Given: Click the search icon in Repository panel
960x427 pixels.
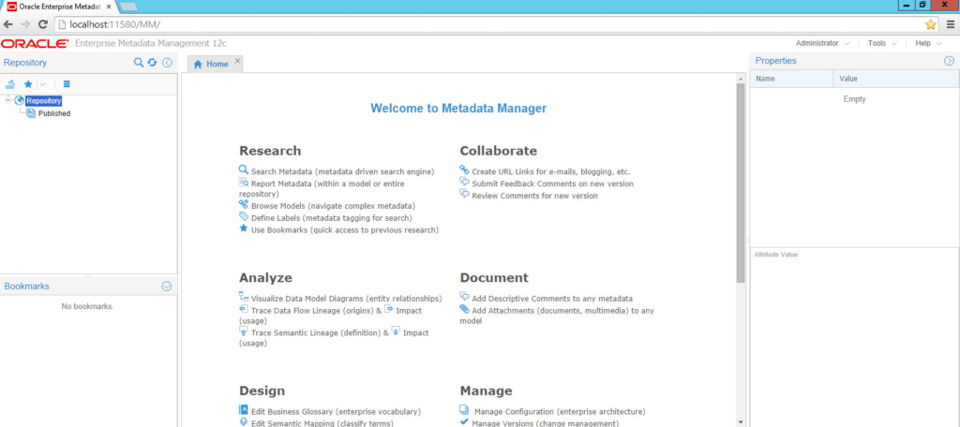Looking at the screenshot, I should [x=139, y=63].
